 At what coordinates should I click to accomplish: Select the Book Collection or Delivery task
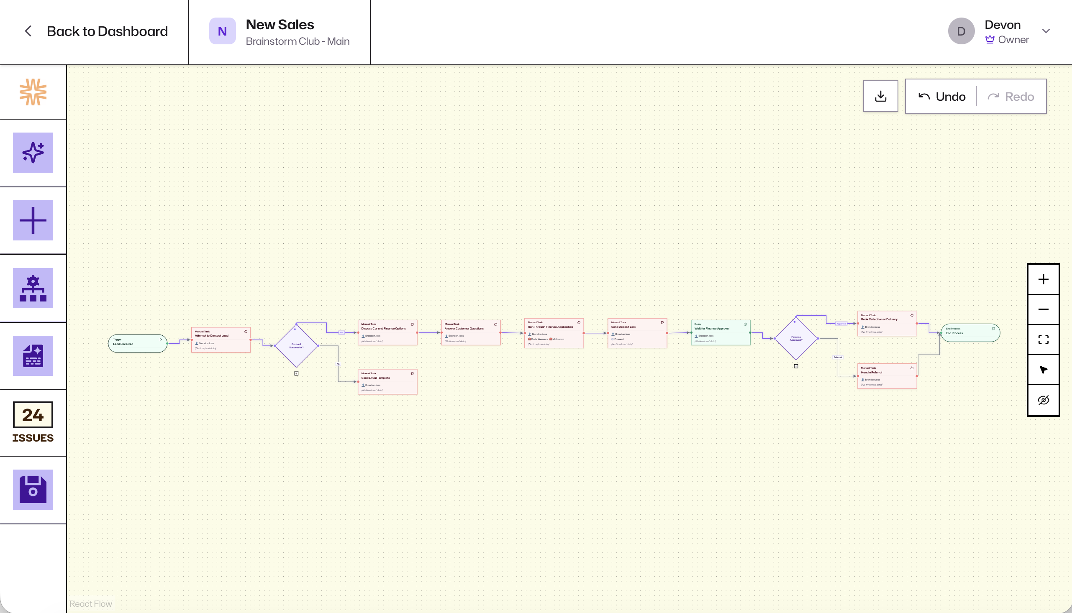tap(887, 323)
